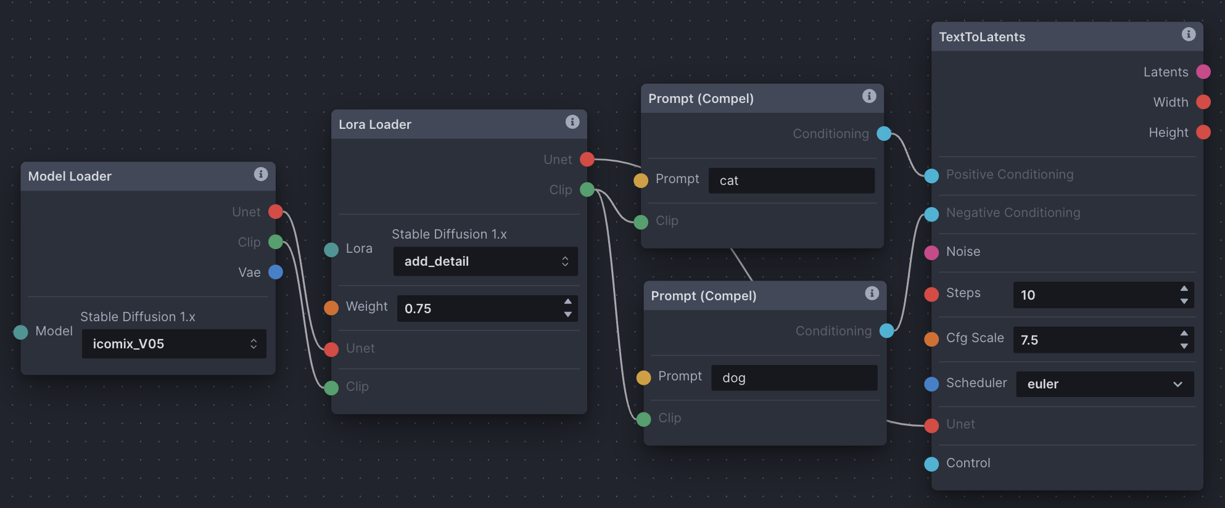Expand the euler Scheduler dropdown

pos(1105,384)
